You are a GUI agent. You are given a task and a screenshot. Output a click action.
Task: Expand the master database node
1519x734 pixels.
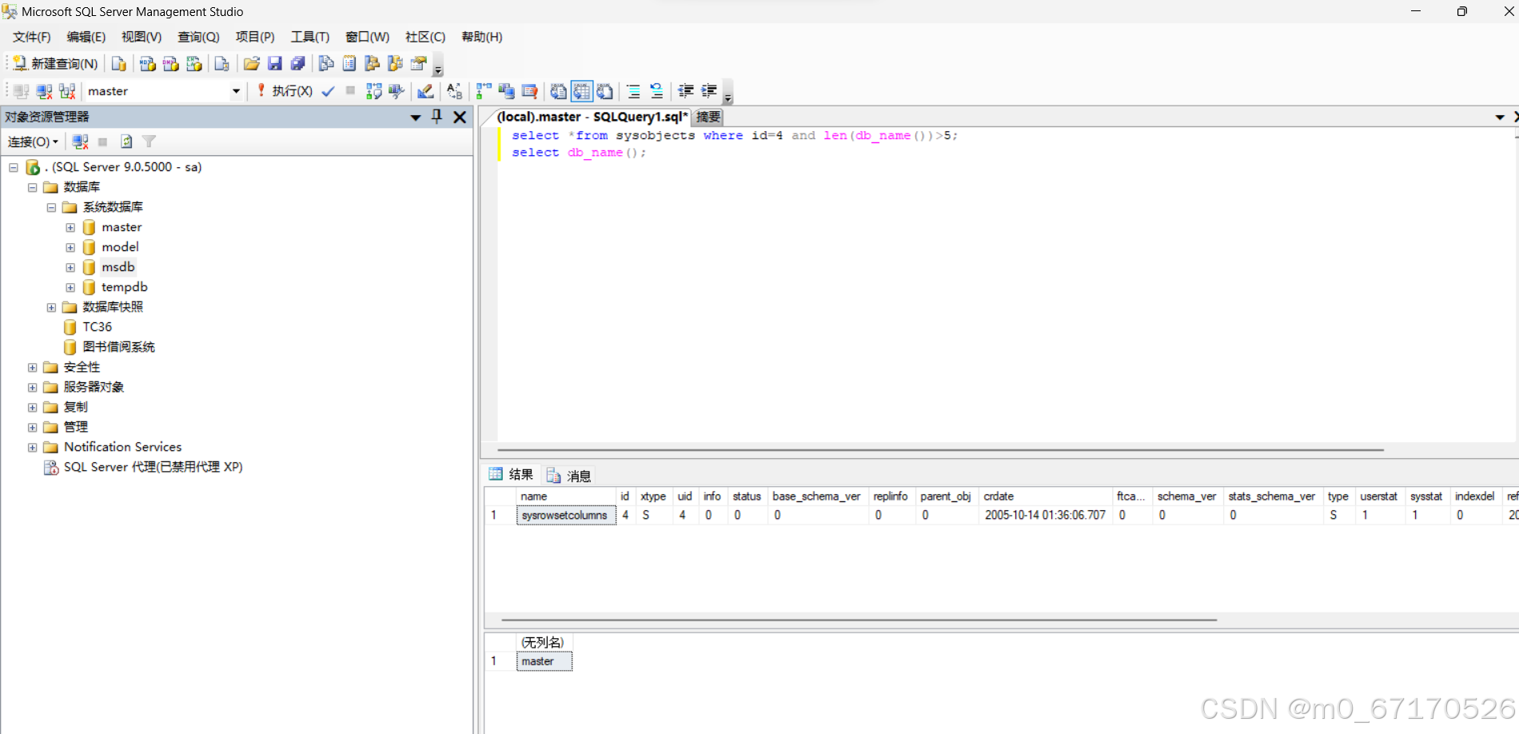coord(70,228)
